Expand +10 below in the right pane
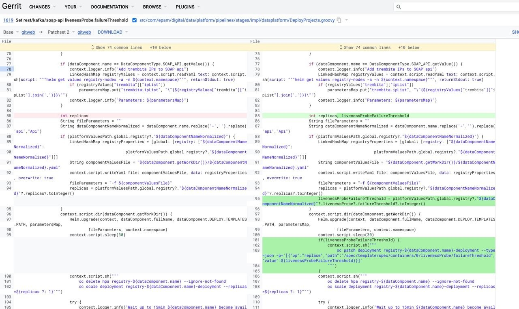 [x=409, y=47]
